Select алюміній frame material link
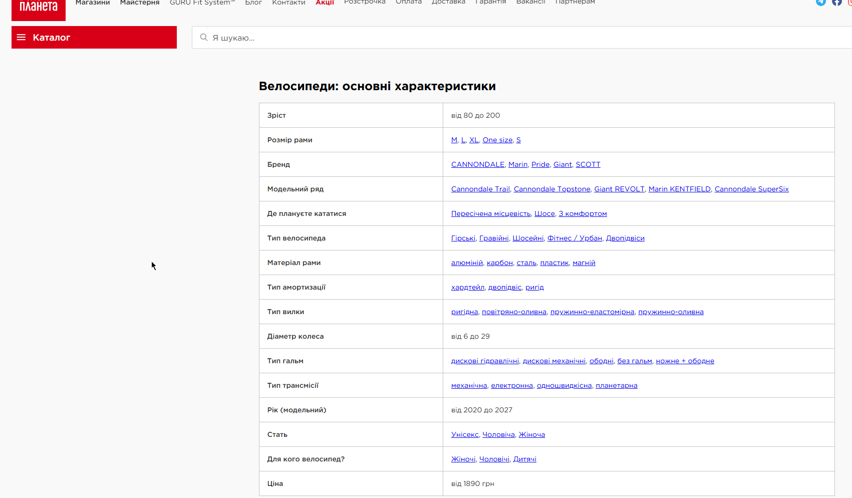This screenshot has height=498, width=852. coord(467,263)
